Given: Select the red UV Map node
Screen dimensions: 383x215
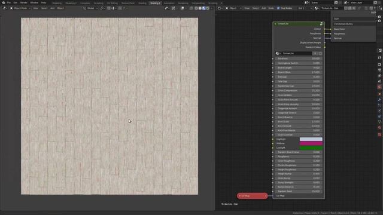Looking at the screenshot, I should pos(252,196).
